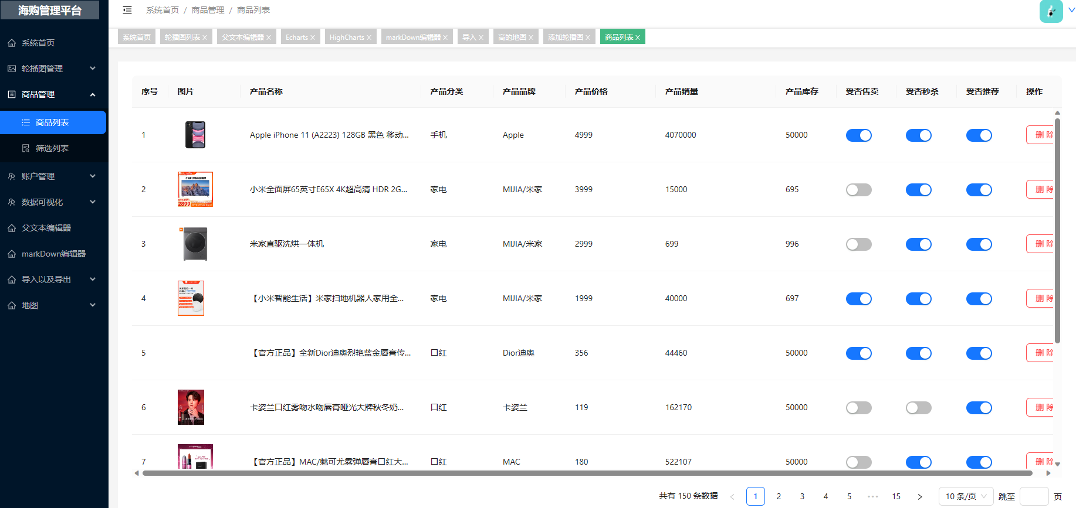Delete the Apple iPhone 11 product
The height and width of the screenshot is (508, 1076).
pos(1040,135)
